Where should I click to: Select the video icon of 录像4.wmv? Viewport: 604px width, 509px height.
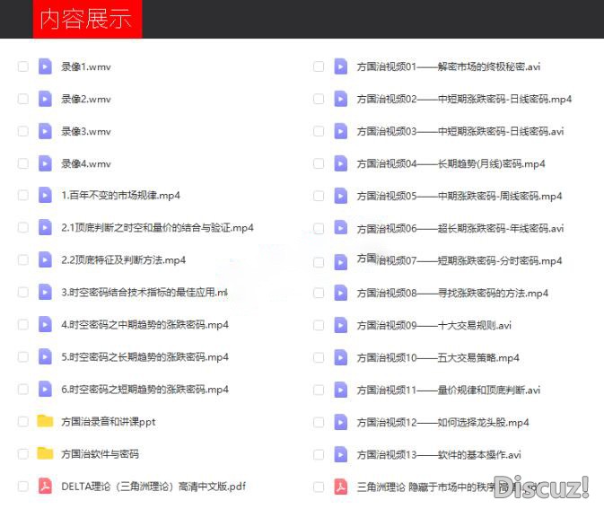[x=45, y=163]
